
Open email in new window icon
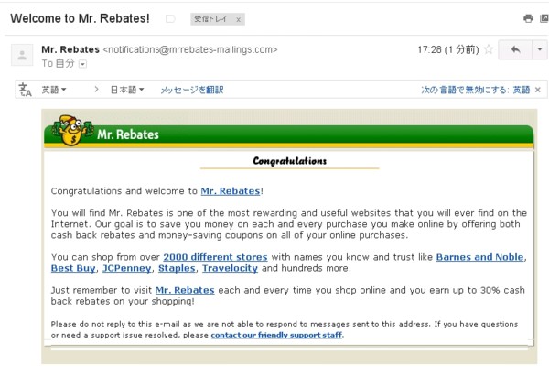tap(543, 18)
